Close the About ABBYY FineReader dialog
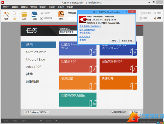The image size is (164, 124). click(132, 12)
